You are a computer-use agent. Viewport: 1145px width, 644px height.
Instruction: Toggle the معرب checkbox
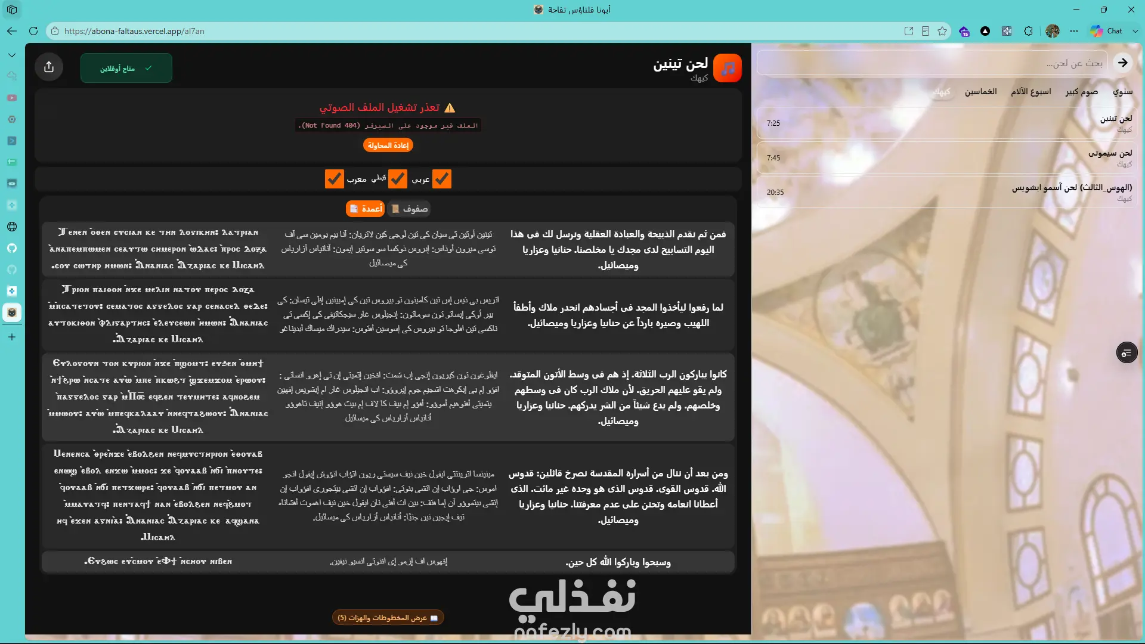[335, 179]
